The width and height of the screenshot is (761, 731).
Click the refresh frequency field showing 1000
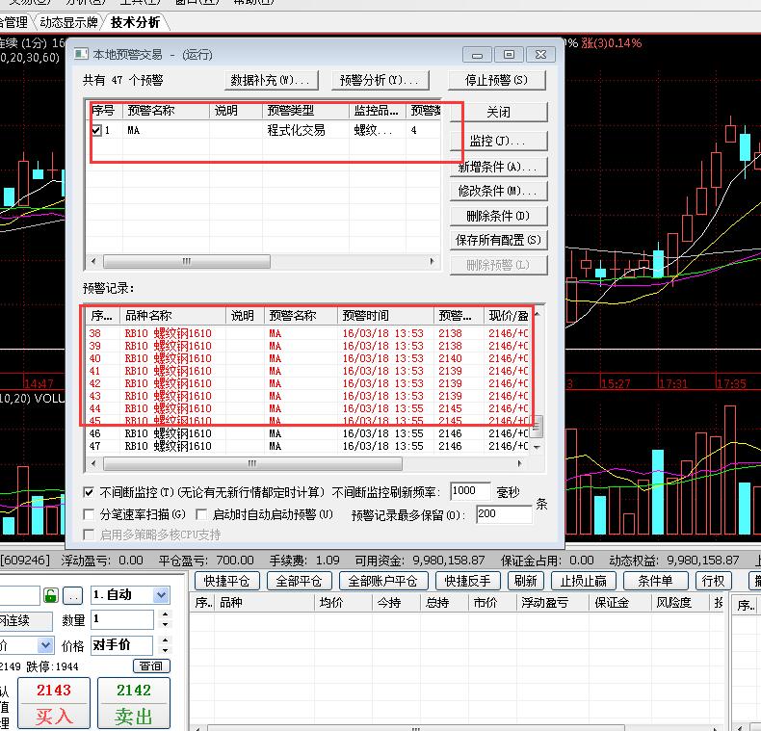(469, 491)
